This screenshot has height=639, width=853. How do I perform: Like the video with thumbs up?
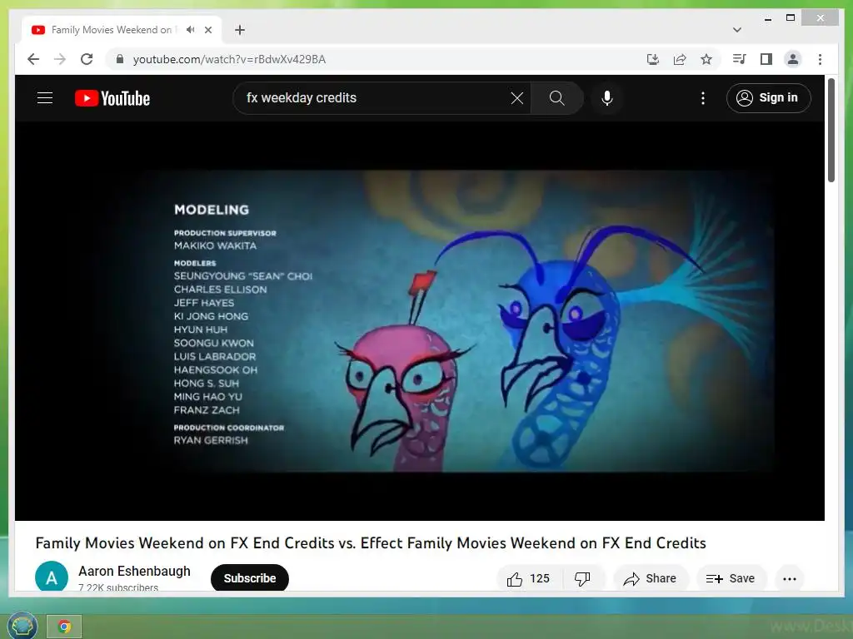[x=528, y=579]
